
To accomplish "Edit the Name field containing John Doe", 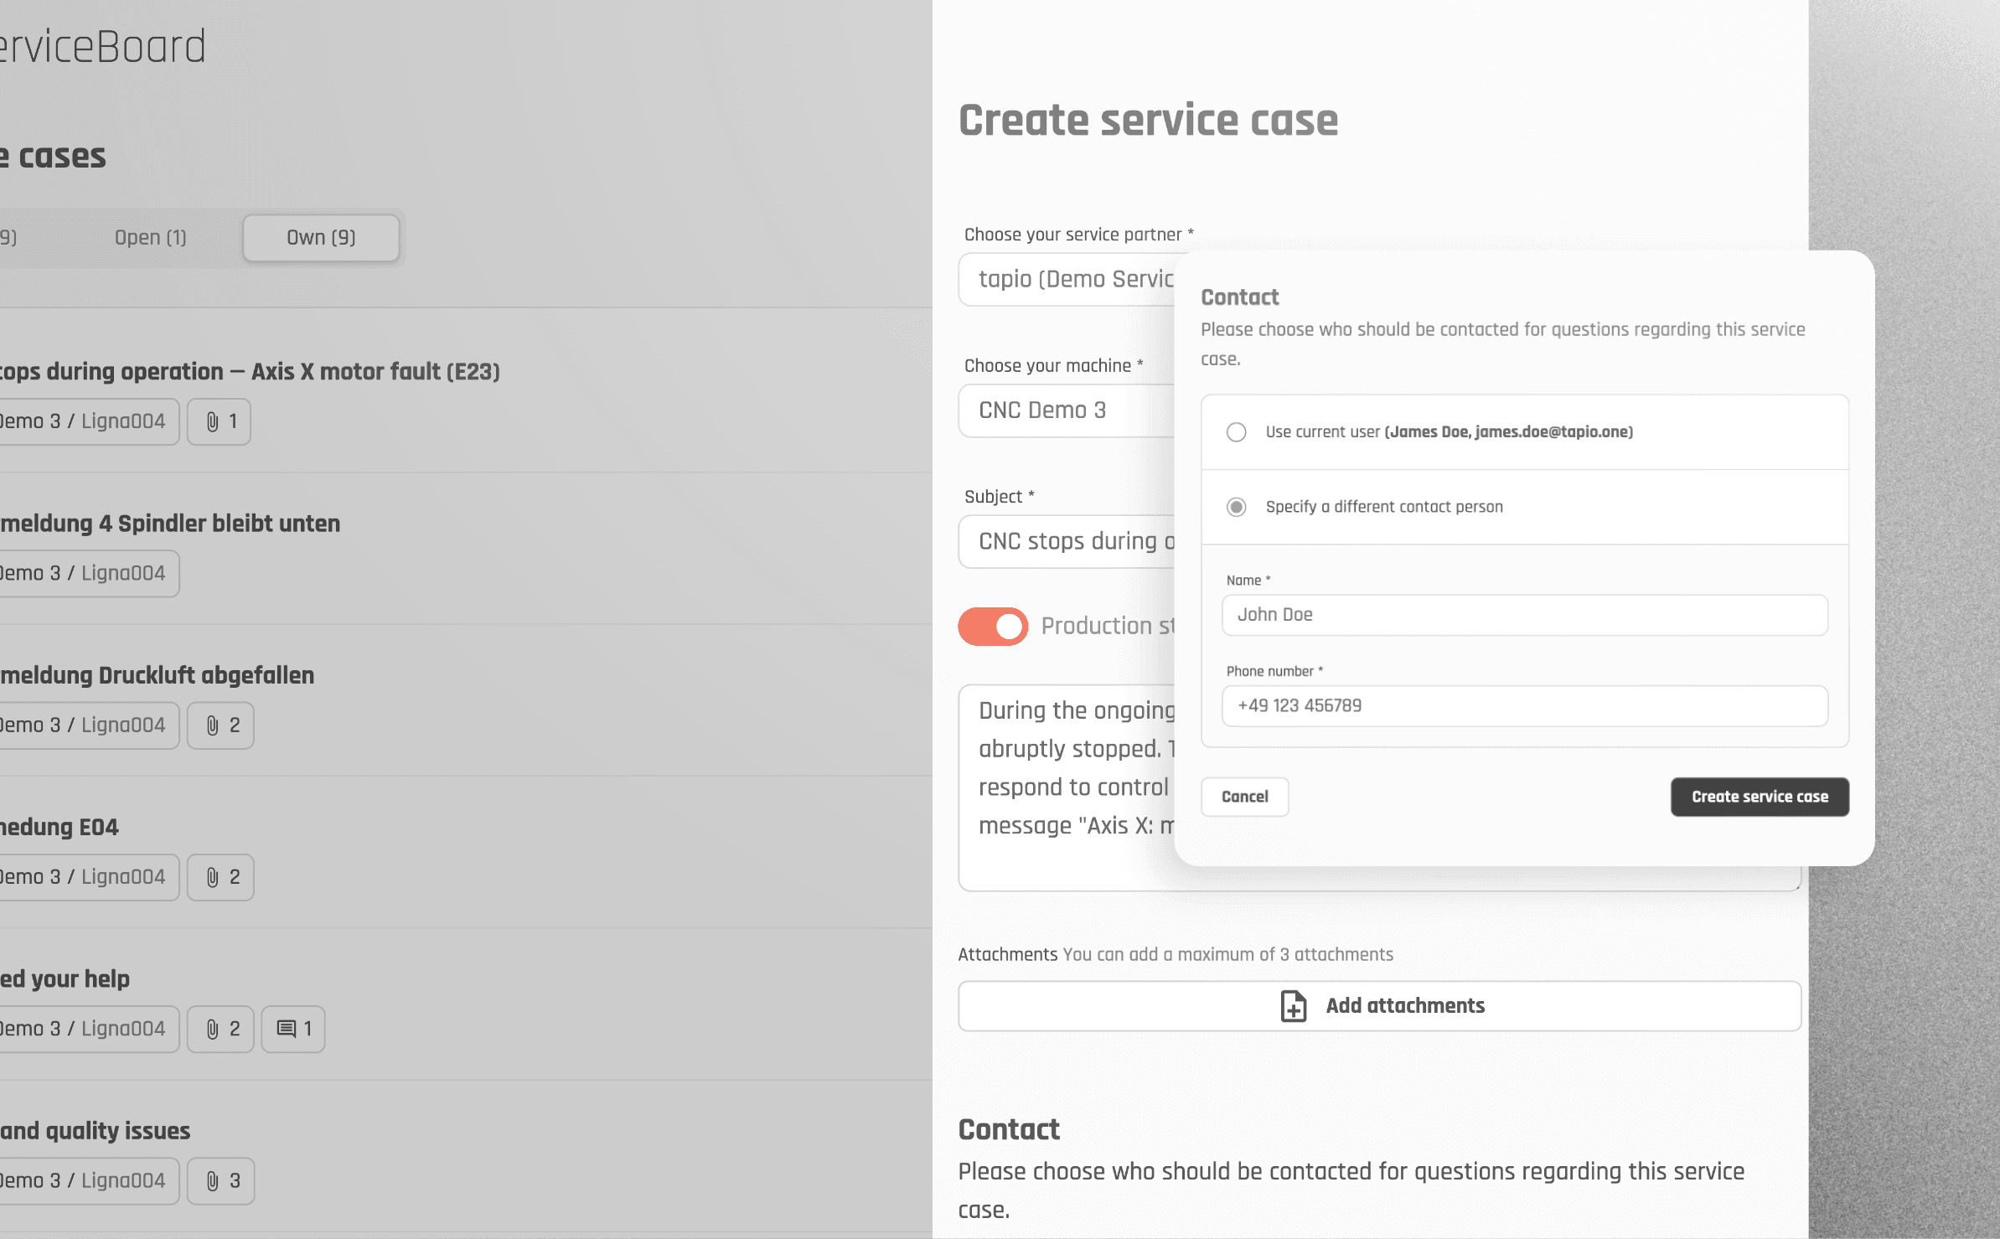I will point(1523,615).
